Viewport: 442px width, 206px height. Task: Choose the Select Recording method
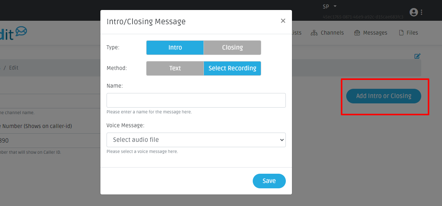point(232,68)
